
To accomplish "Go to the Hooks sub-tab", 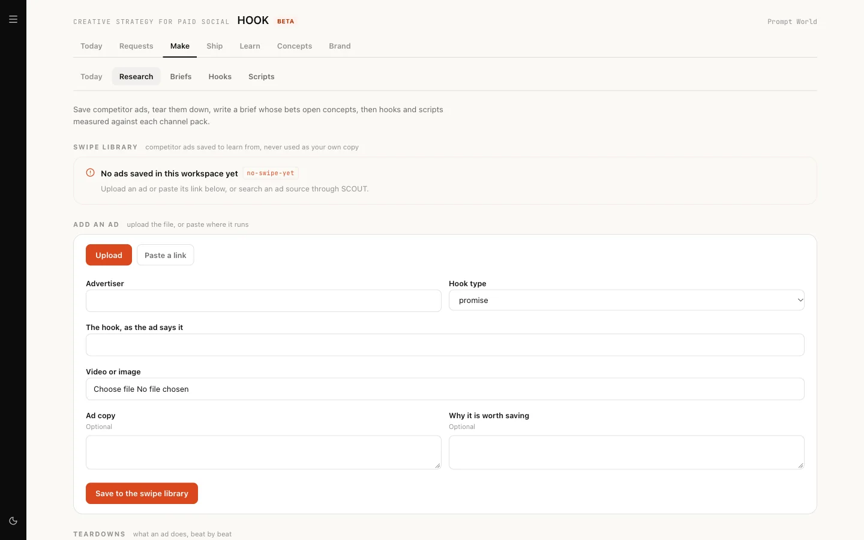I will pyautogui.click(x=220, y=77).
